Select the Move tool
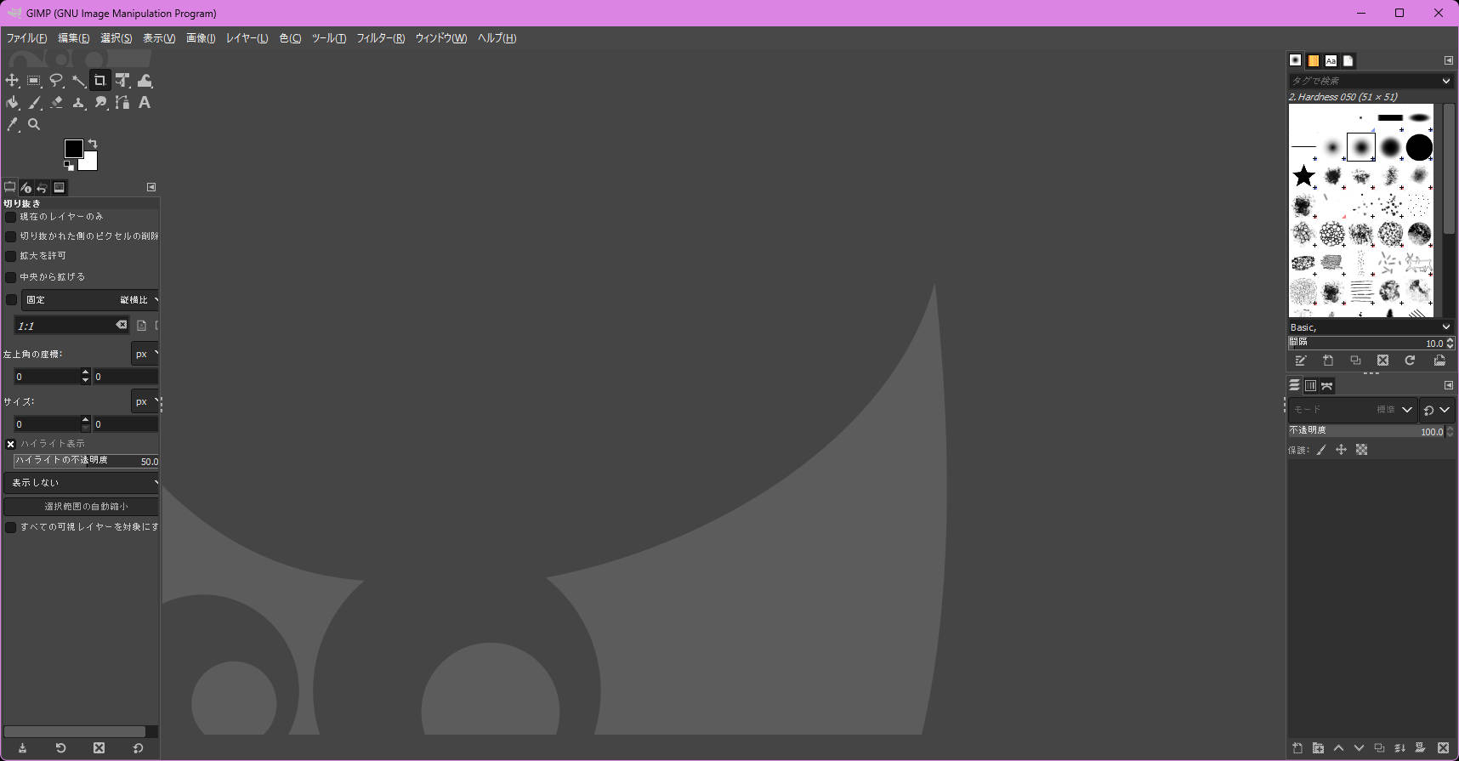 [12, 81]
